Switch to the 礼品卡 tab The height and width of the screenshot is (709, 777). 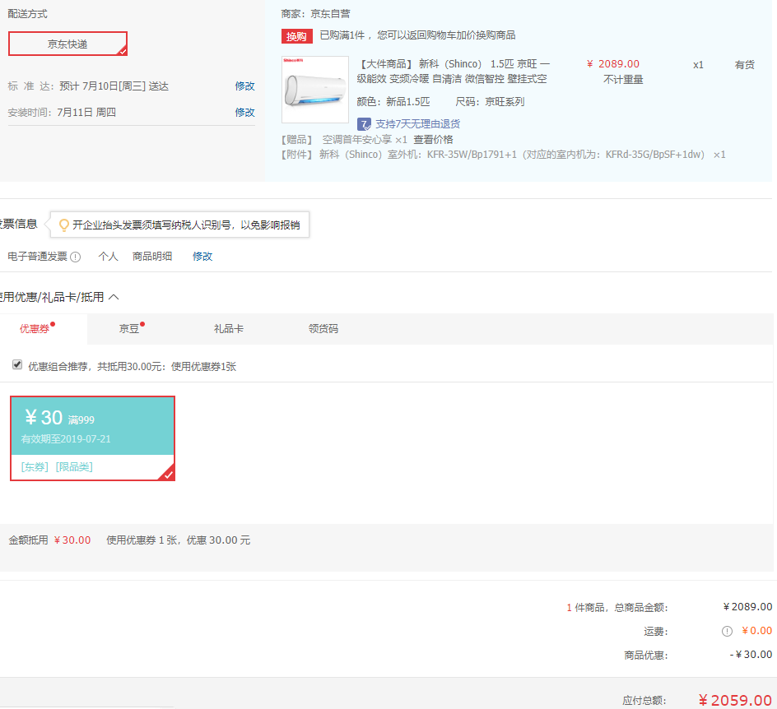(x=229, y=329)
